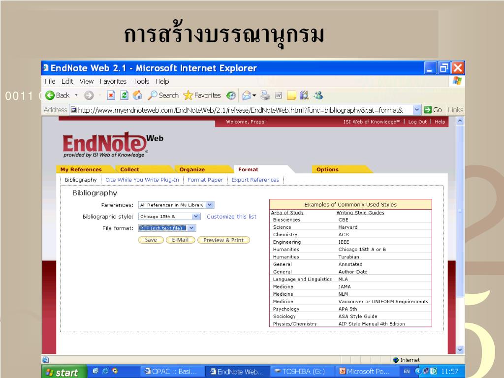
Task: Open the Edit menu
Action: tap(67, 81)
